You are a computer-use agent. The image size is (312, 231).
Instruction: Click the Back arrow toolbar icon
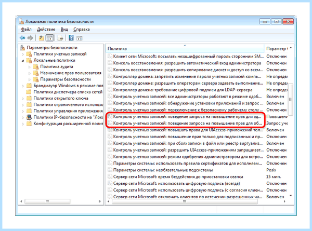22,38
